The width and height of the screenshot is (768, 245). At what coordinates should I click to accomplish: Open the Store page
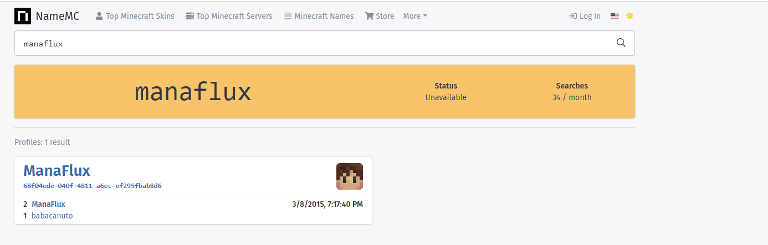pyautogui.click(x=380, y=16)
